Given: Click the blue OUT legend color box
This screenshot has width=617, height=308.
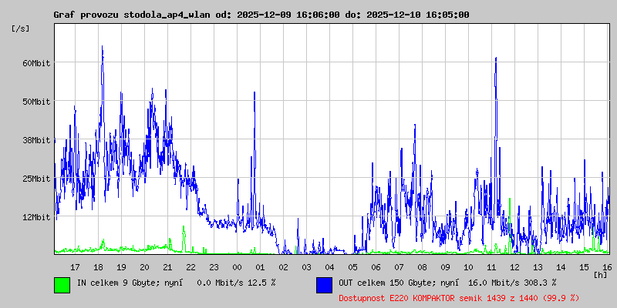Looking at the screenshot, I should [324, 285].
